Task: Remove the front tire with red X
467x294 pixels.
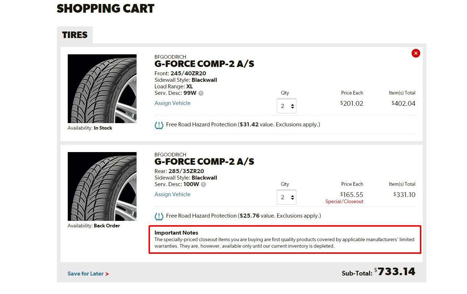Action: pyautogui.click(x=416, y=53)
